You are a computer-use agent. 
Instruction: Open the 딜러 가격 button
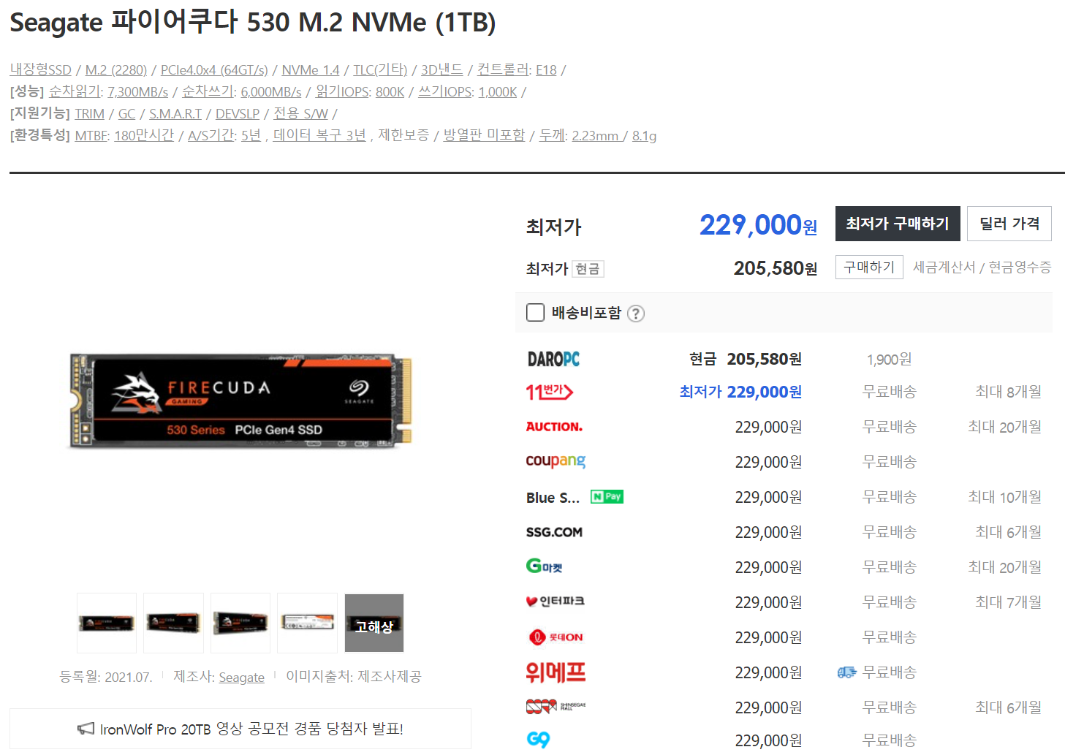1009,224
